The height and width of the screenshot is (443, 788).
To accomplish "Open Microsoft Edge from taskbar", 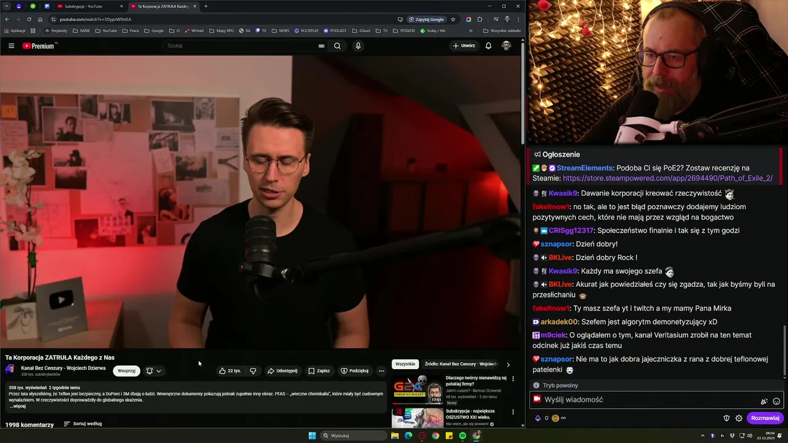I will [x=408, y=436].
